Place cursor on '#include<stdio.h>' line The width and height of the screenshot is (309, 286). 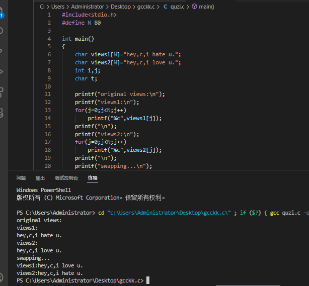(89, 15)
